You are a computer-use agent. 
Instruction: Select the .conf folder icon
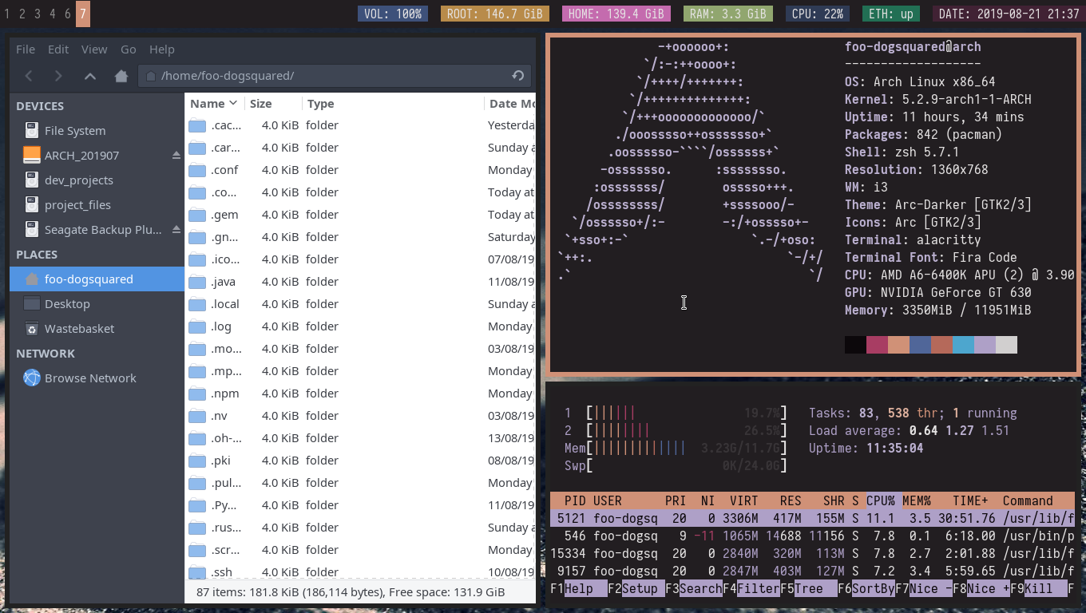coord(197,170)
